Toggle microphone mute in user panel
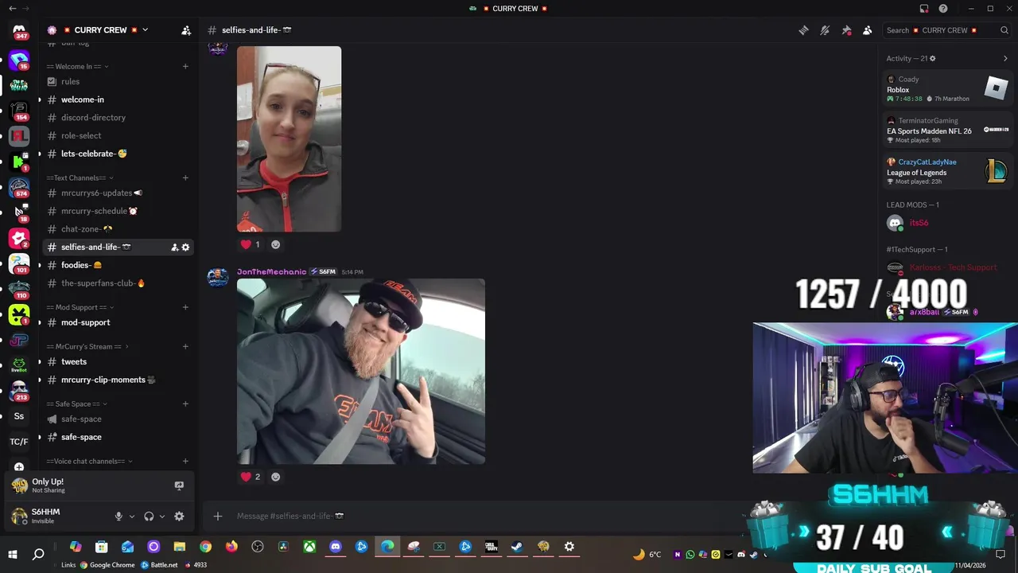 (x=119, y=516)
